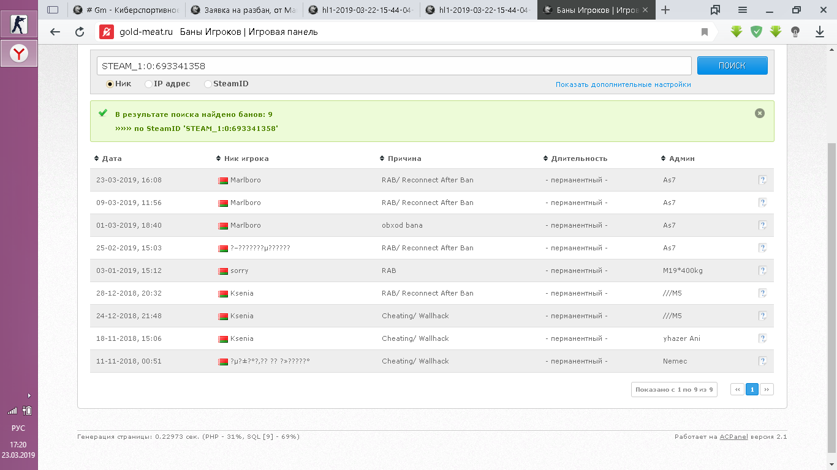
Task: Select player nick sorry in table
Action: (x=239, y=270)
